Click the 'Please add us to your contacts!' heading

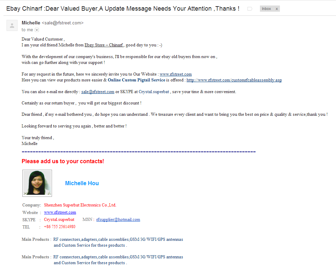63,161
